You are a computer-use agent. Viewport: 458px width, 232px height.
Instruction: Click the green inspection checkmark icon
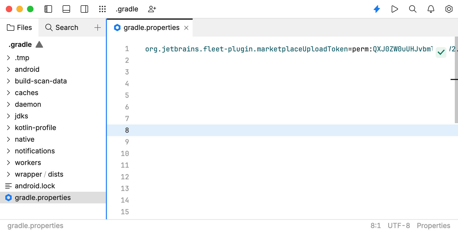pos(441,52)
